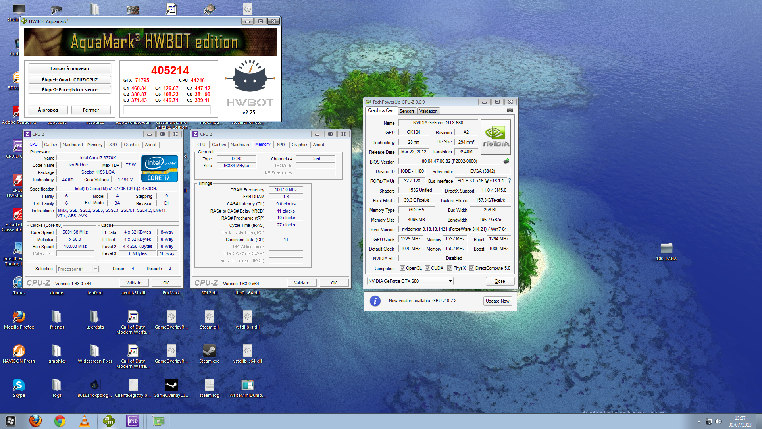Select the 801614ocpclog desktop icon
Image resolution: width=762 pixels, height=429 pixels.
(x=94, y=388)
